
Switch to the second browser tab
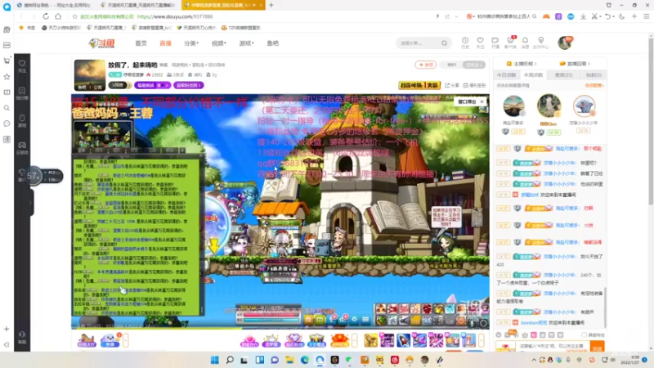[x=139, y=5]
